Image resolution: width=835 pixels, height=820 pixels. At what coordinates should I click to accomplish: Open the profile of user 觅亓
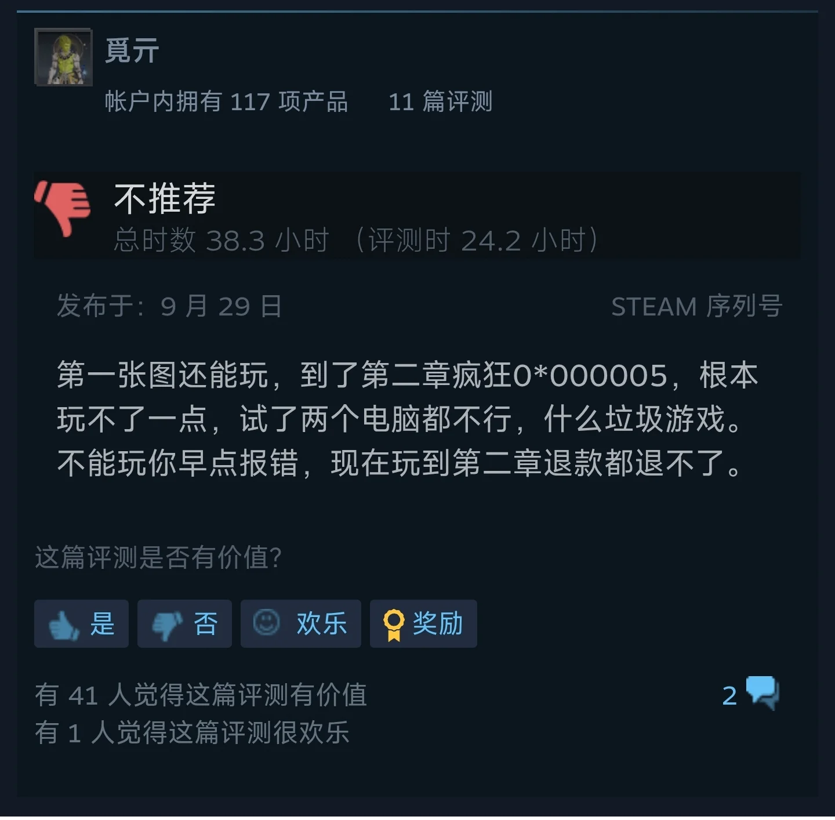pyautogui.click(x=132, y=50)
